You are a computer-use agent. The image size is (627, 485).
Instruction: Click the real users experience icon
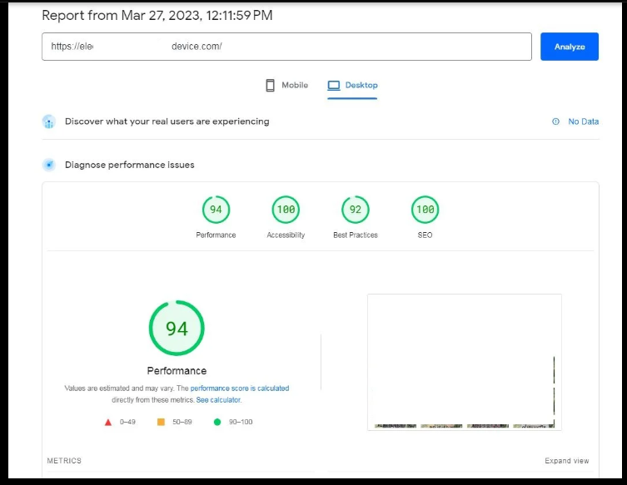pos(49,121)
